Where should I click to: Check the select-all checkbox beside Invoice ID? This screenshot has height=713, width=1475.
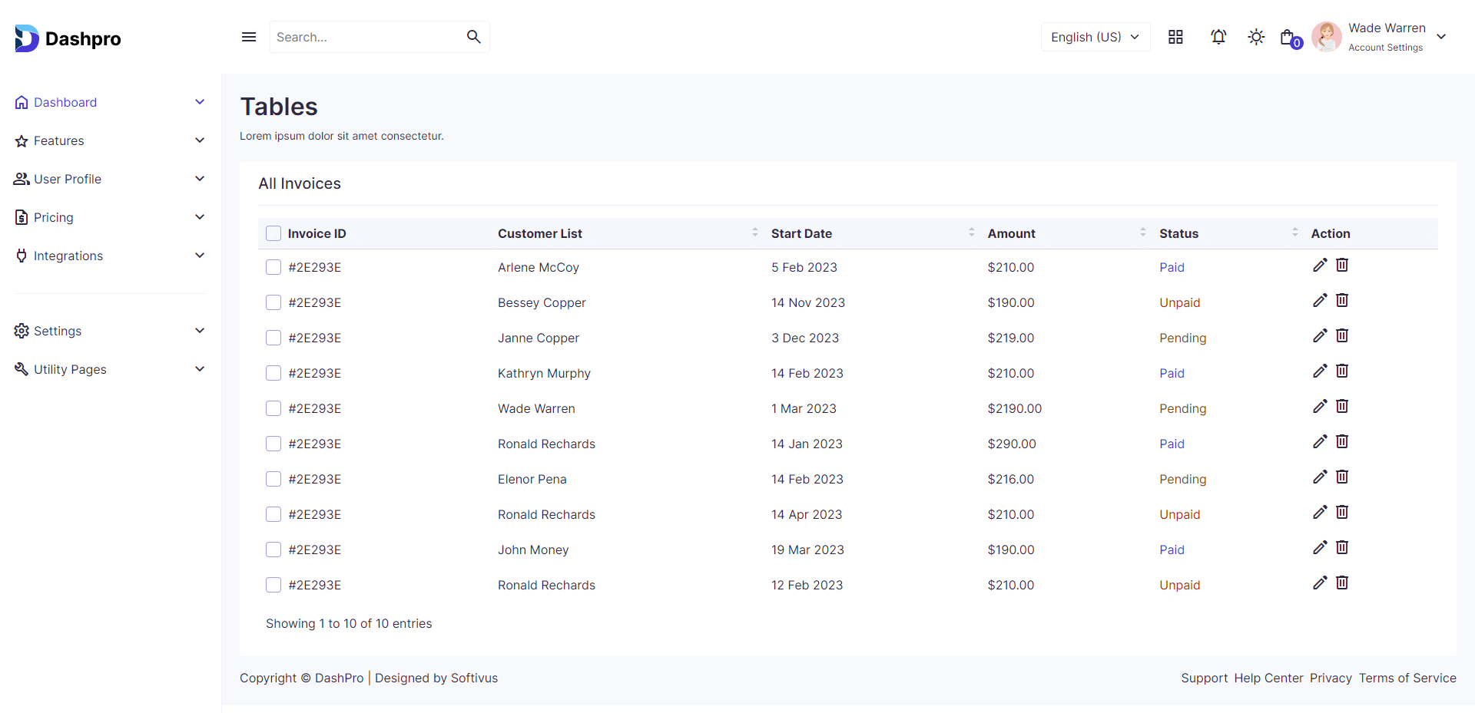273,233
